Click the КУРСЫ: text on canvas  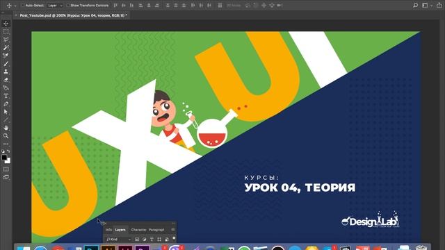261,178
